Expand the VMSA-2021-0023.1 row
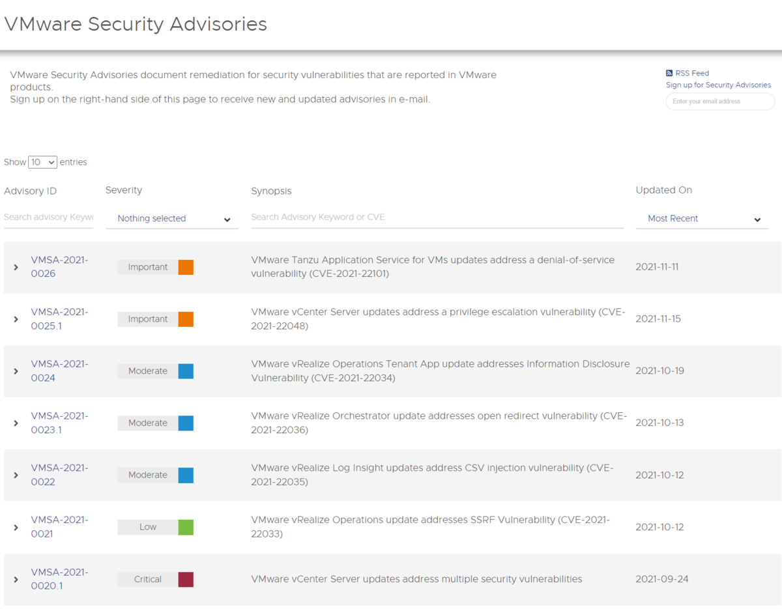This screenshot has height=609, width=782. [16, 423]
